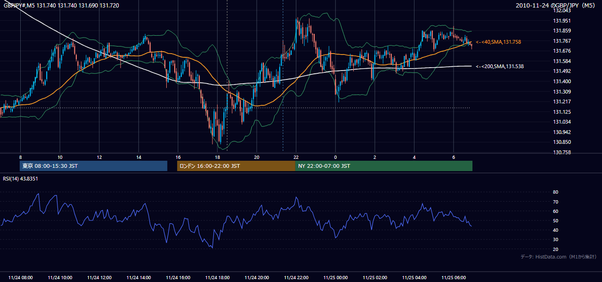Click hour tick 18 under the price chart
The height and width of the screenshot is (282, 602).
point(217,157)
